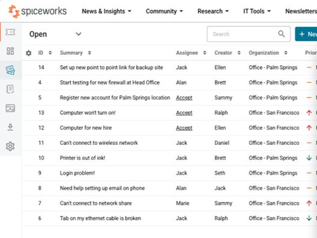
Task: Click Office - San Francisco on ticket 8
Action: [274, 188]
